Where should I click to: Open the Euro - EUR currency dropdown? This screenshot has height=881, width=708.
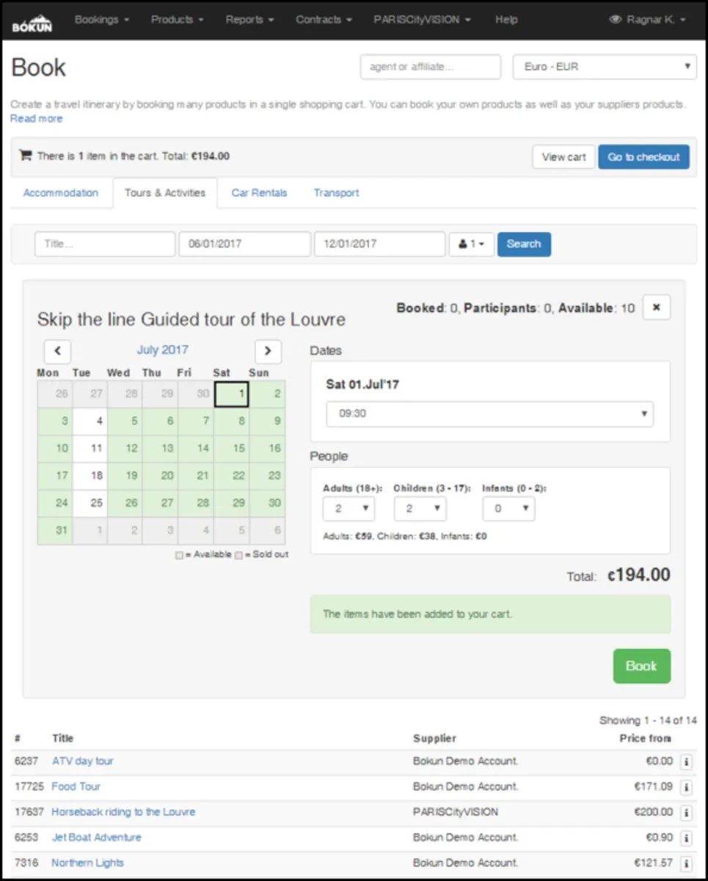(x=604, y=67)
